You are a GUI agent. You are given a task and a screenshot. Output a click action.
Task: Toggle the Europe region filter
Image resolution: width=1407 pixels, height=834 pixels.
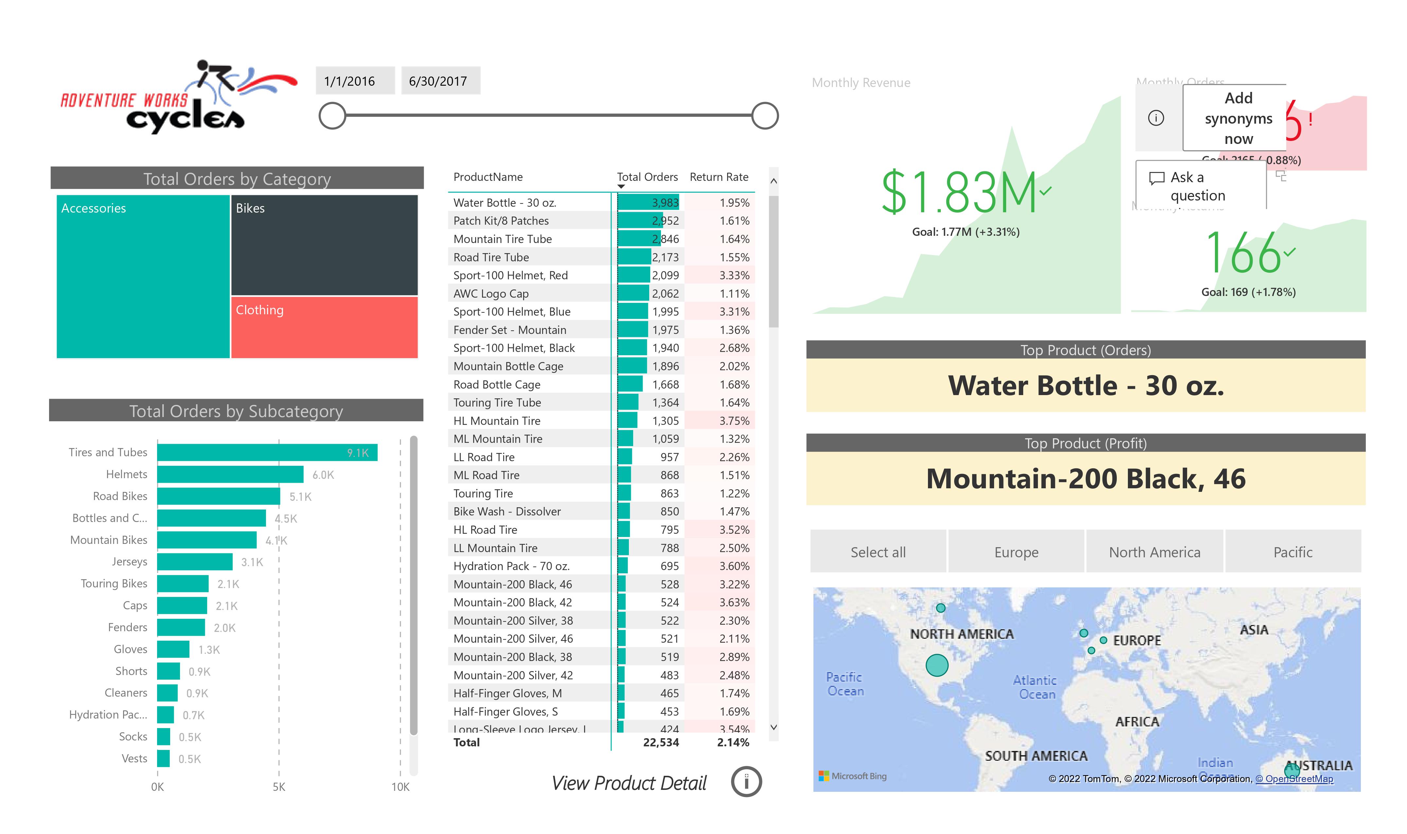click(1016, 552)
